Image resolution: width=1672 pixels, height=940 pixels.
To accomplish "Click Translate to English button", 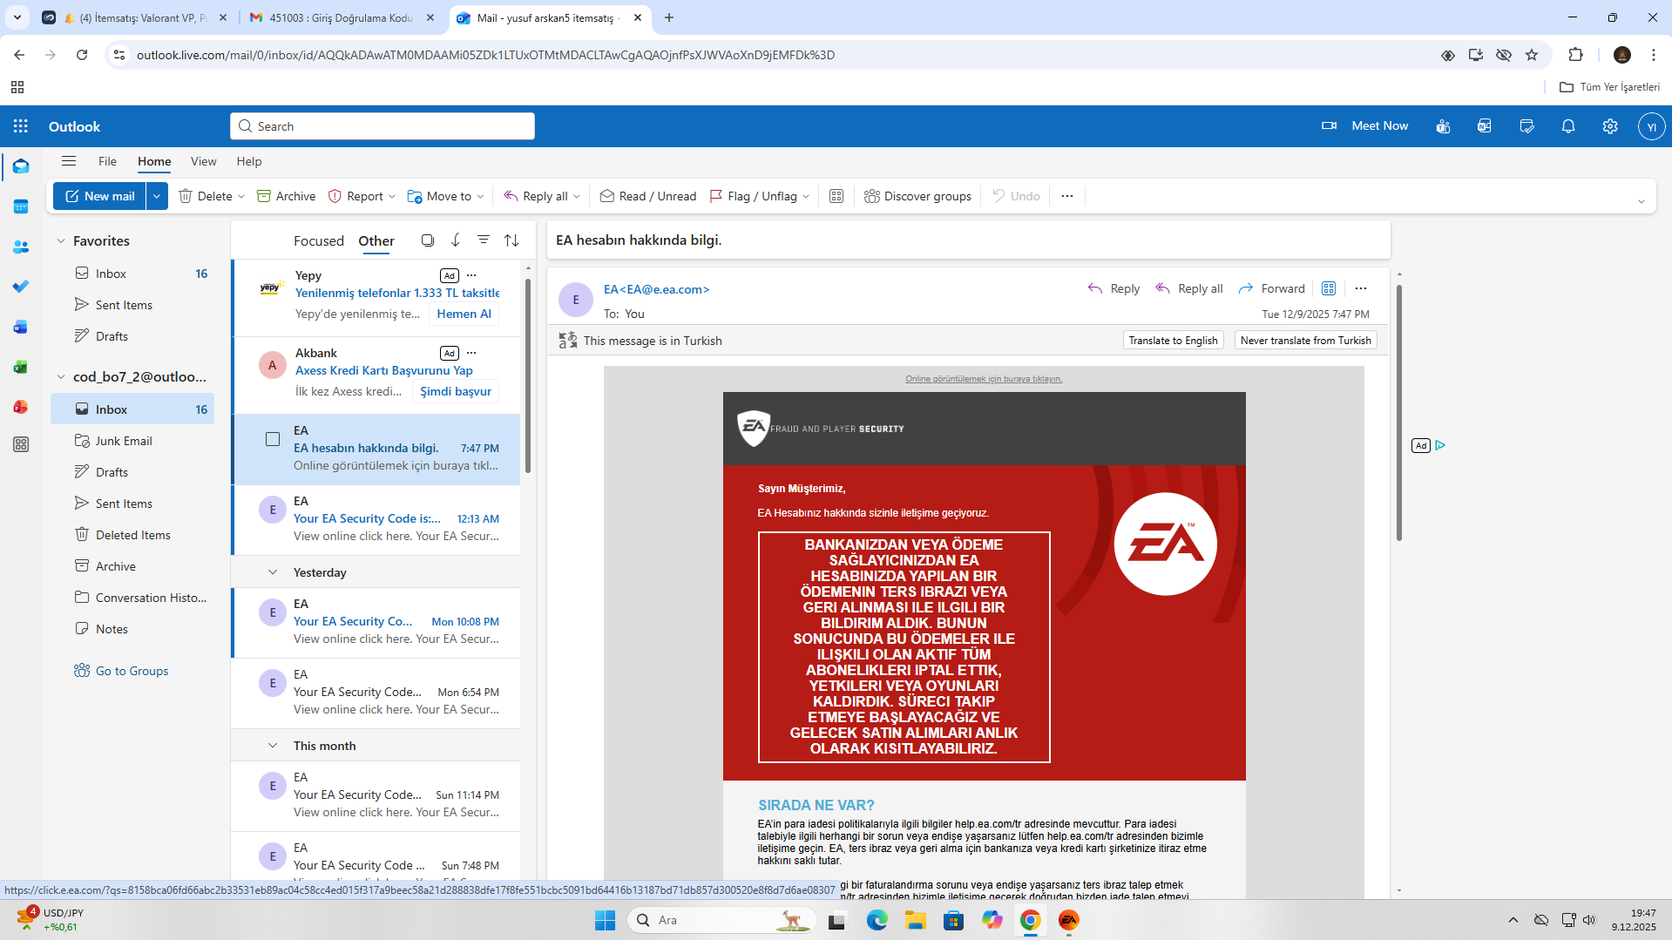I will pos(1173,341).
